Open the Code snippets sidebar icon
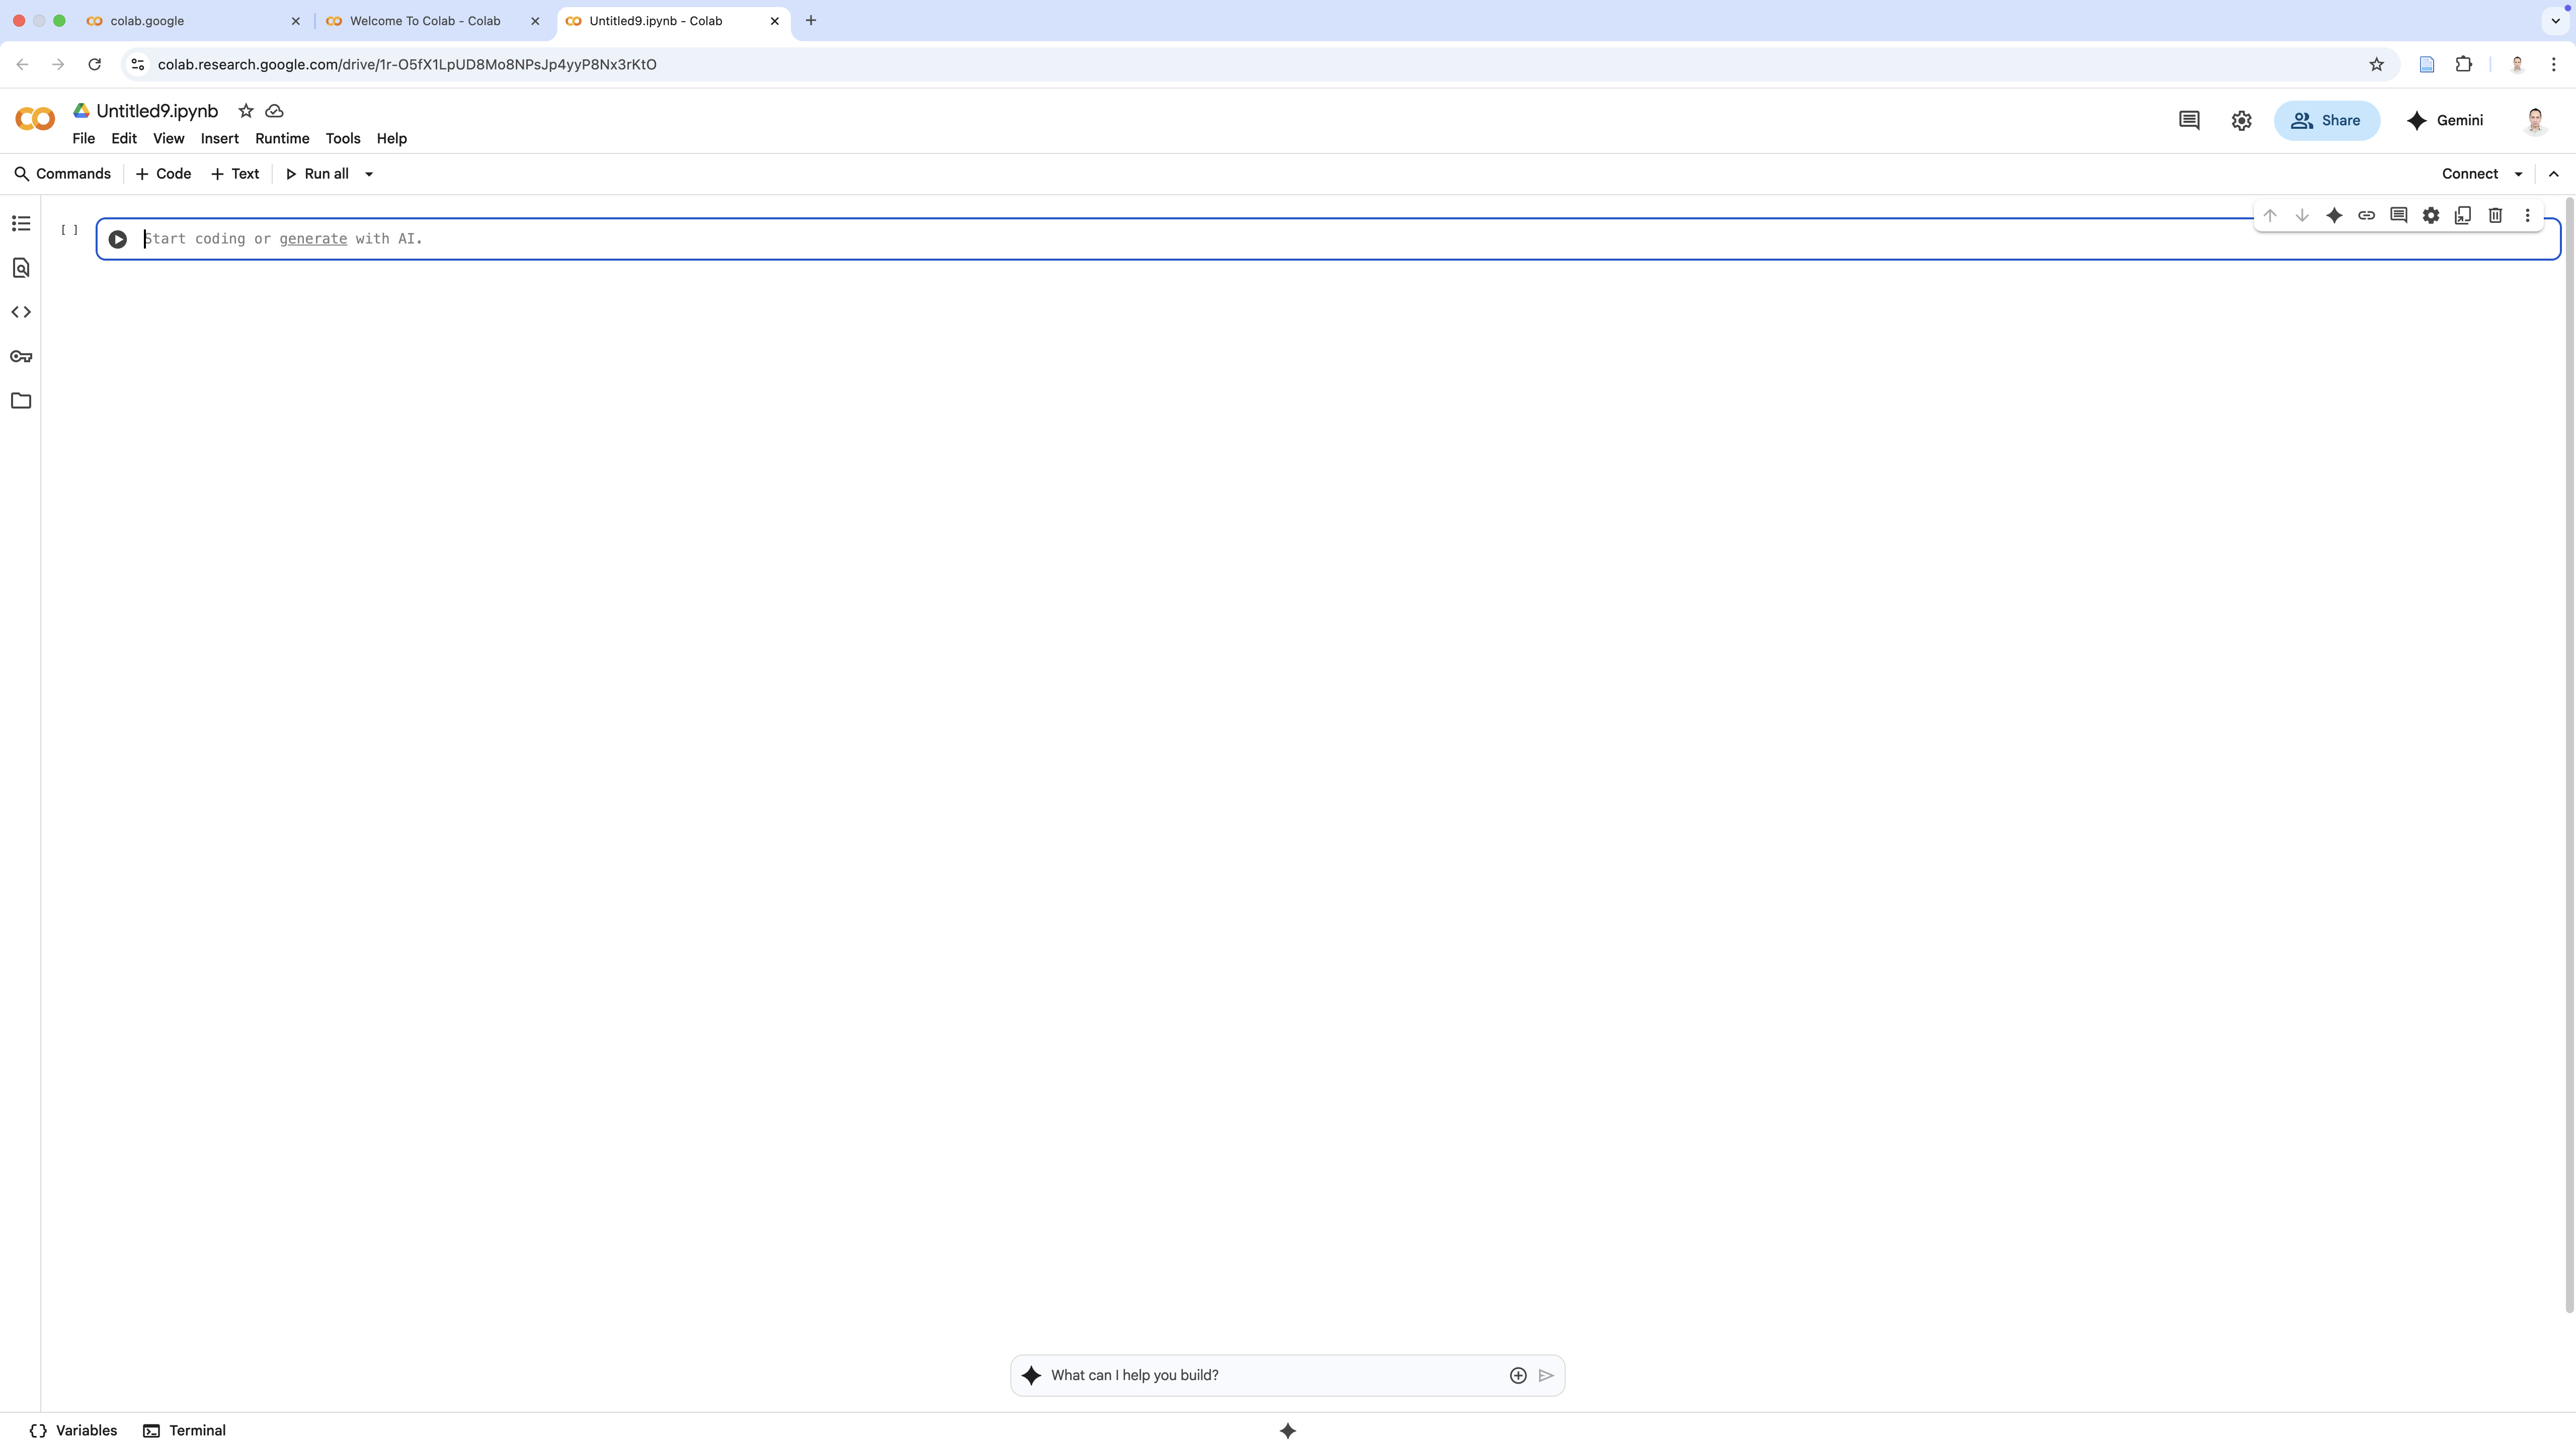The width and height of the screenshot is (2576, 1449). [21, 312]
